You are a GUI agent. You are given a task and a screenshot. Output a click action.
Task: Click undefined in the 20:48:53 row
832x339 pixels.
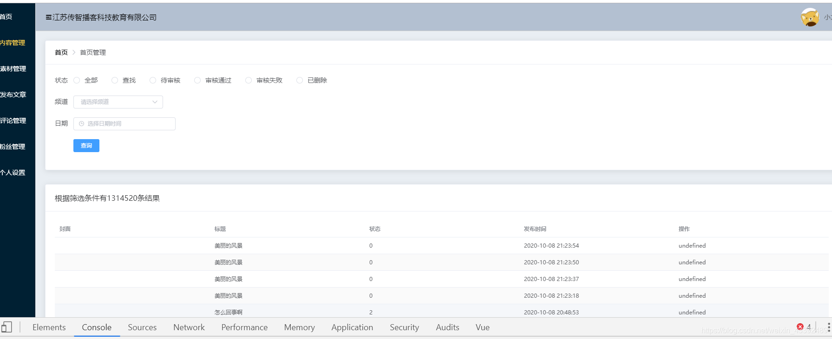692,313
